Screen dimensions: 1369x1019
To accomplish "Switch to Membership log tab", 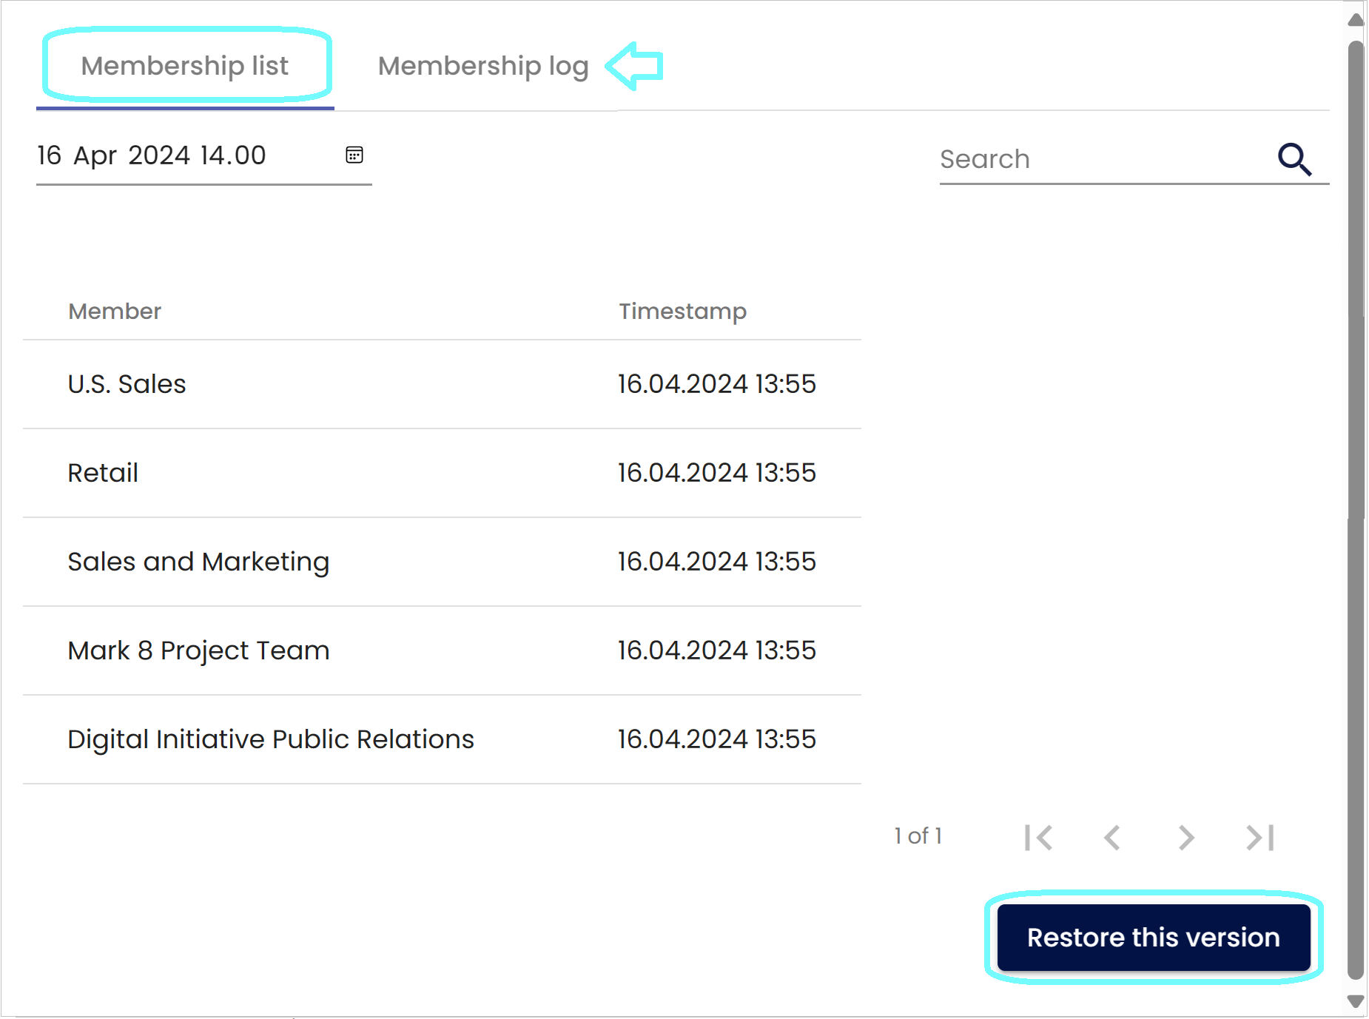I will click(x=483, y=66).
